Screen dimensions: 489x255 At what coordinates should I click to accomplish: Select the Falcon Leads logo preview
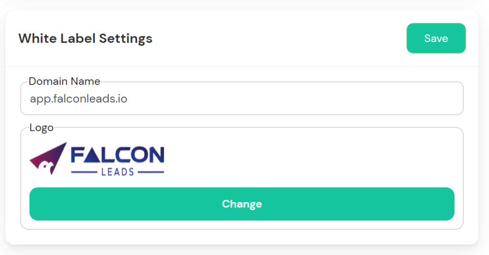coord(97,159)
